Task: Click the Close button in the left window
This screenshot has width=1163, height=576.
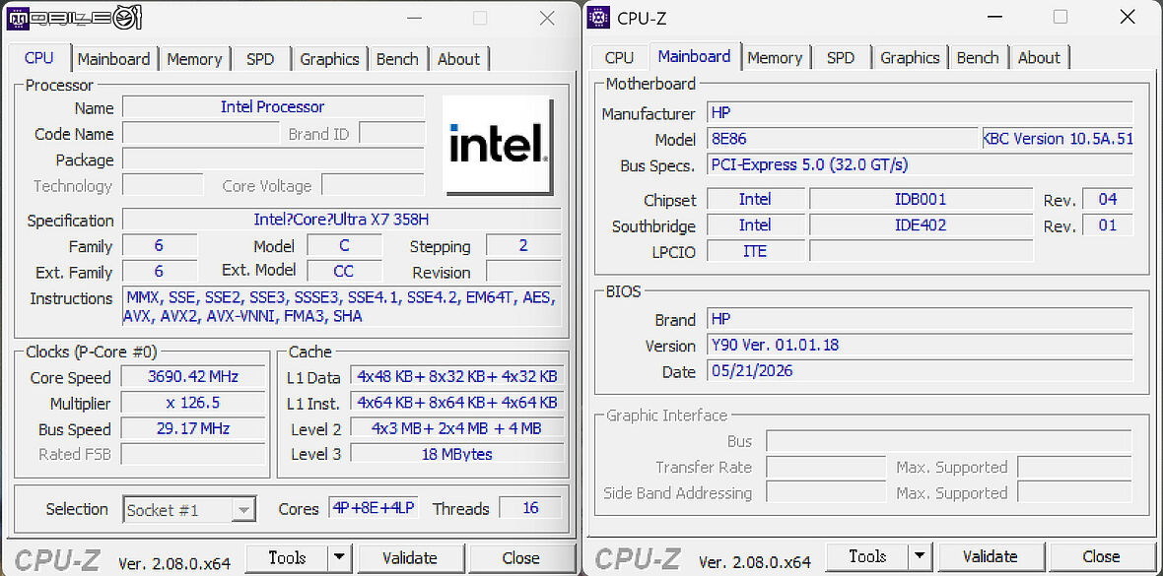Action: pyautogui.click(x=520, y=557)
